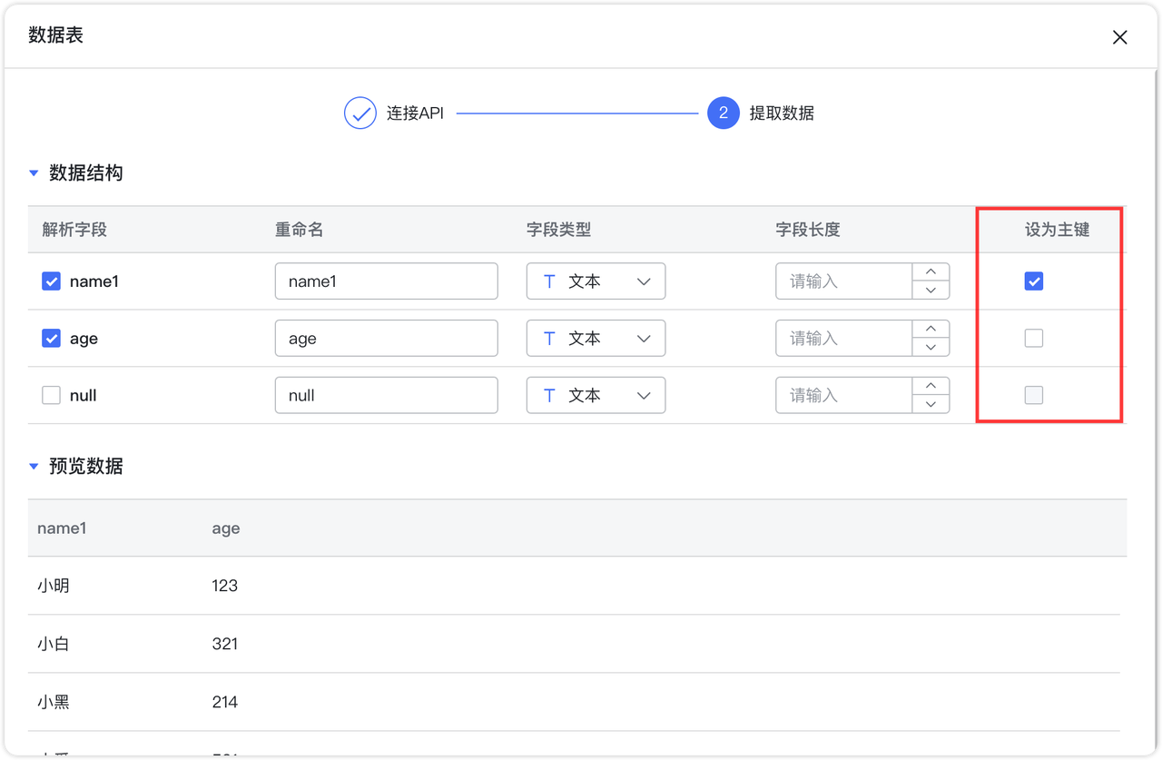Tick 设为主键 checkbox in null row
The height and width of the screenshot is (760, 1162).
(x=1033, y=396)
